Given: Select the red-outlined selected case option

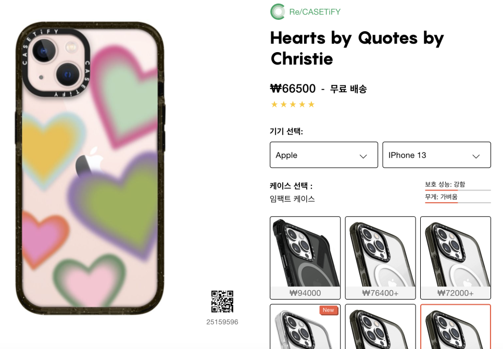Looking at the screenshot, I should [456, 327].
